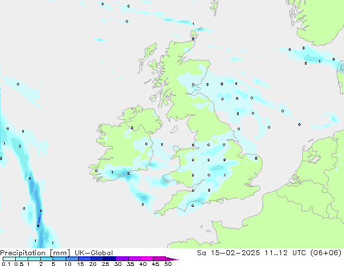
Task: Click the legend swatch between 20 and 25
Action: (x=97, y=259)
